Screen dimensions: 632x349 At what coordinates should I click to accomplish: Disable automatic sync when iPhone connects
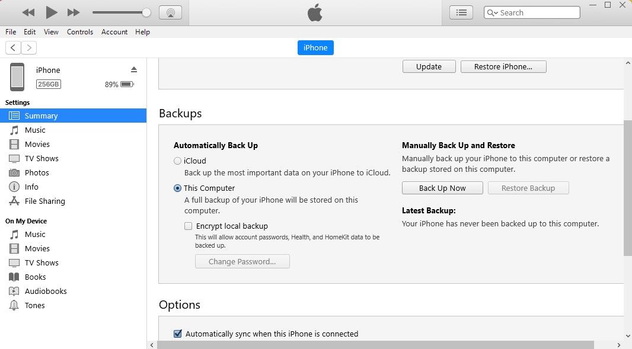pos(177,334)
